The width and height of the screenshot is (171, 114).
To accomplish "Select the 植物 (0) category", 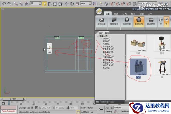I will pos(106,41).
